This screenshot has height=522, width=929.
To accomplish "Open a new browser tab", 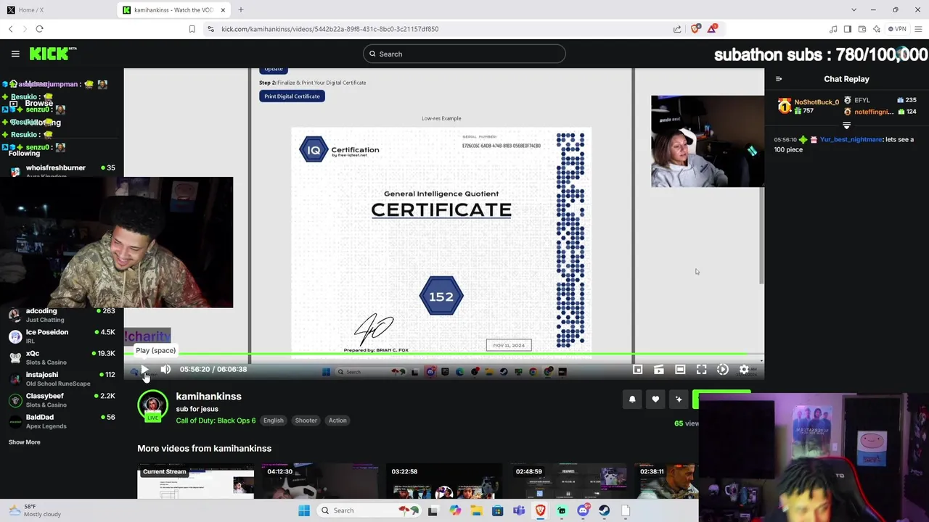I will point(241,10).
